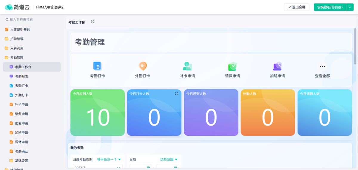Click the 外勤人数 orange card
This screenshot has height=170, width=358.
click(x=268, y=112)
